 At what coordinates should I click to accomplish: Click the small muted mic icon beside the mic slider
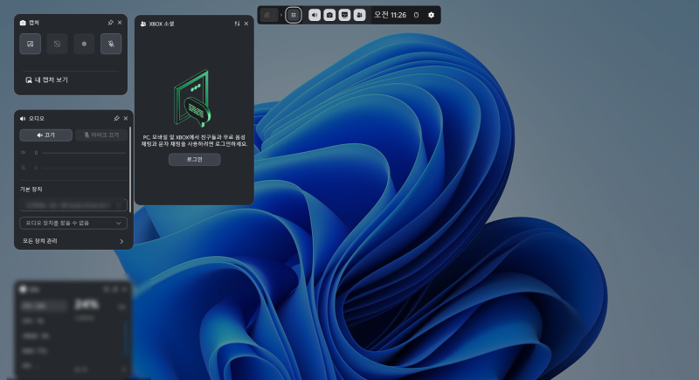click(24, 168)
